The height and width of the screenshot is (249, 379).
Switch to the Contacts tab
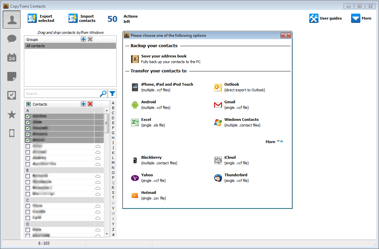coord(11,19)
